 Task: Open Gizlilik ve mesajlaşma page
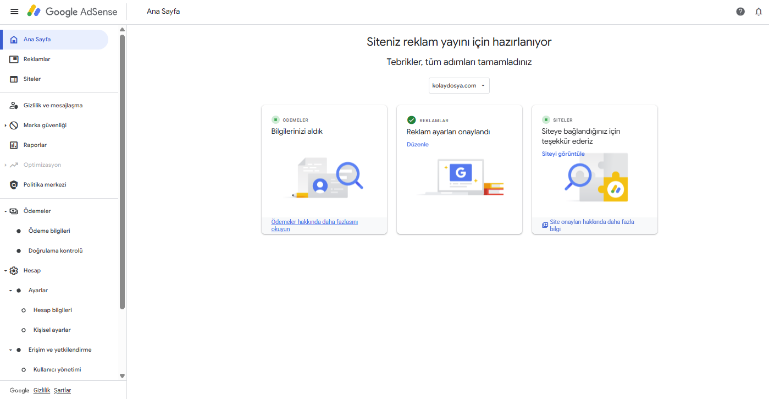54,106
